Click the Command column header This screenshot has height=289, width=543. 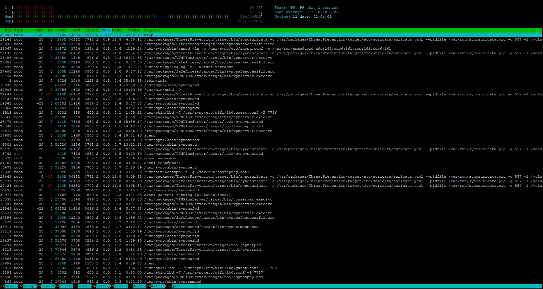[x=152, y=30]
